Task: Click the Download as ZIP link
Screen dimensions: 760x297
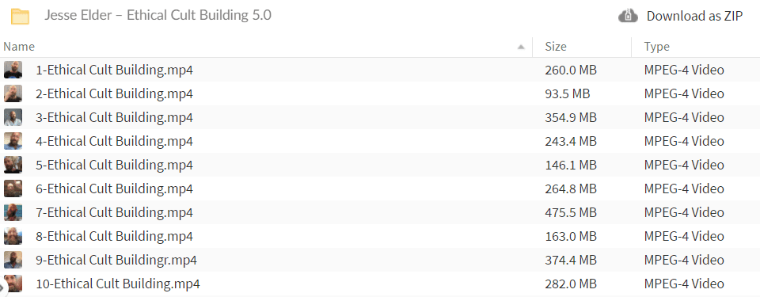Action: click(694, 16)
